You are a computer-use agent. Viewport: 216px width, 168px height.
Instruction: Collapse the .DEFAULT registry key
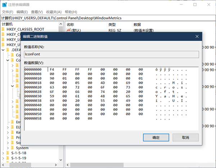click(x=3, y=50)
